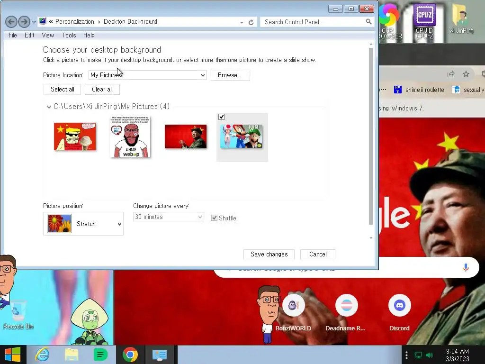
Task: Click the scroll up arrow of dialog
Action: (371, 44)
